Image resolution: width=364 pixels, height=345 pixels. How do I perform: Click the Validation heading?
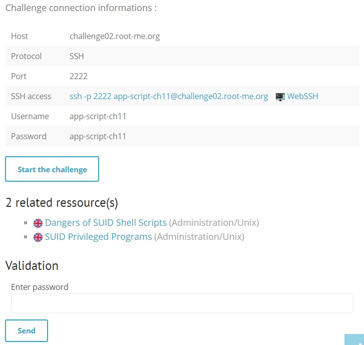click(32, 265)
